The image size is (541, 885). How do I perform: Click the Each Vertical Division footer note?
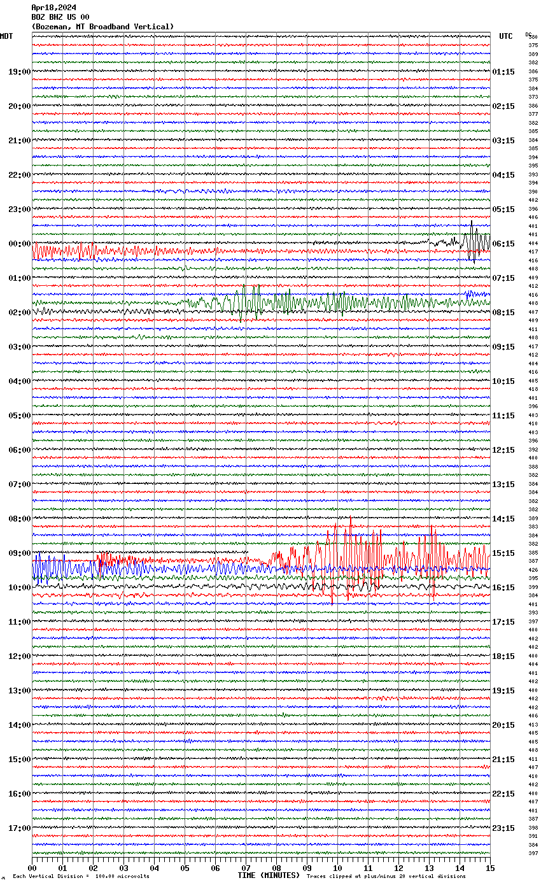coord(81,877)
